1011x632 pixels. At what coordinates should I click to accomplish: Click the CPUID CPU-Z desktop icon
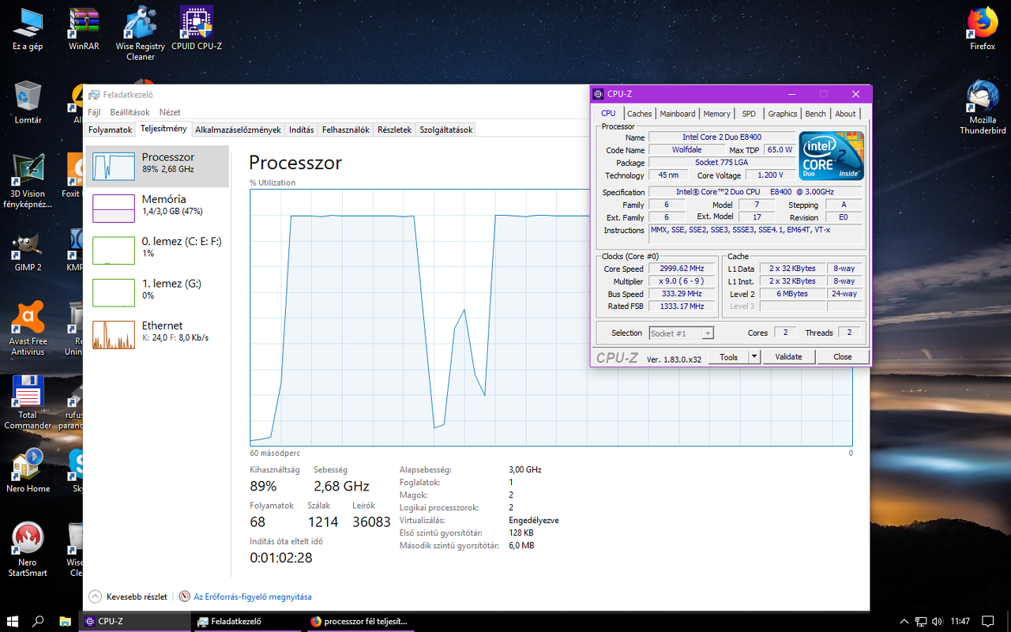point(197,29)
